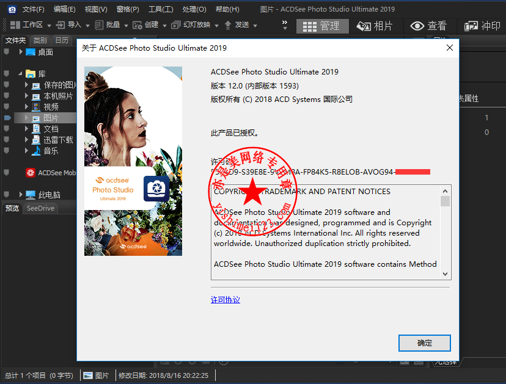Open the View (视图) menu
This screenshot has width=506, height=384.
coord(96,9)
